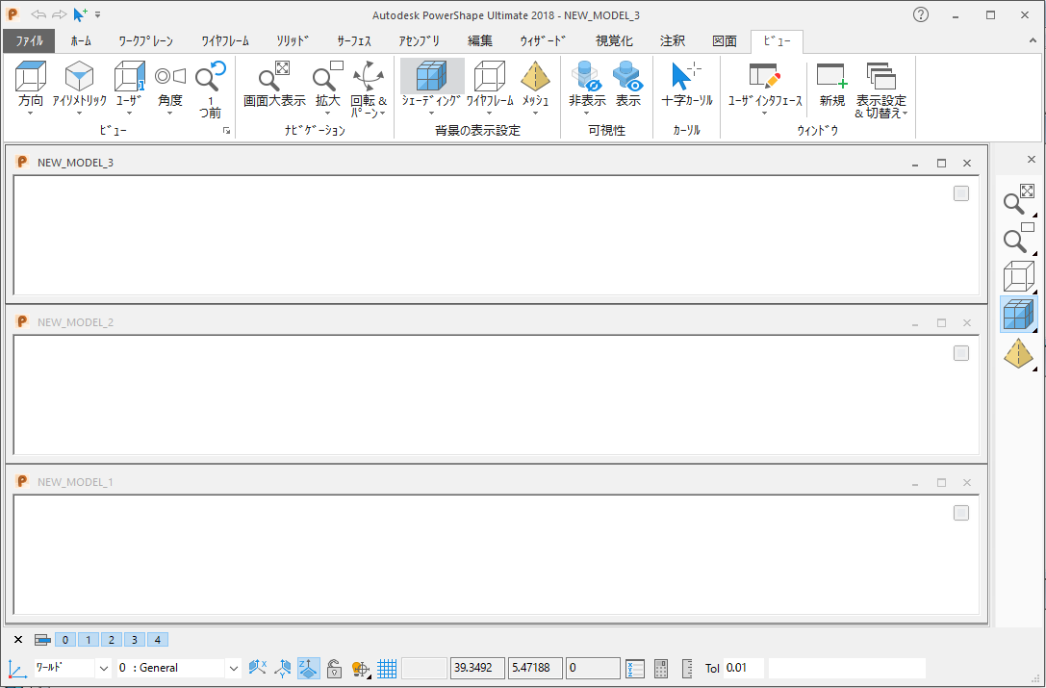
Task: Enable the 十字カーソル crosshair cursor
Action: pos(686,76)
